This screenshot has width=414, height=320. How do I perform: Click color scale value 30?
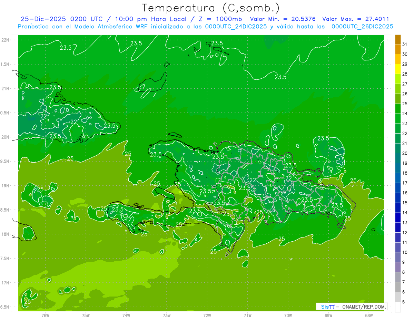pyautogui.click(x=405, y=54)
